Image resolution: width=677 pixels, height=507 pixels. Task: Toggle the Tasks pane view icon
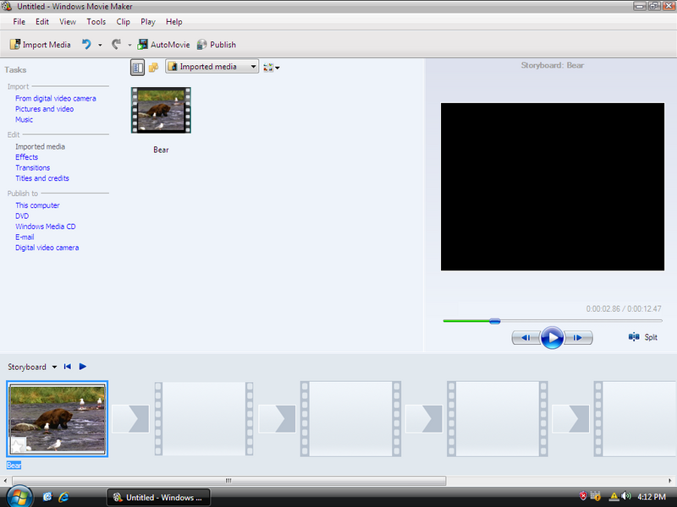click(137, 68)
